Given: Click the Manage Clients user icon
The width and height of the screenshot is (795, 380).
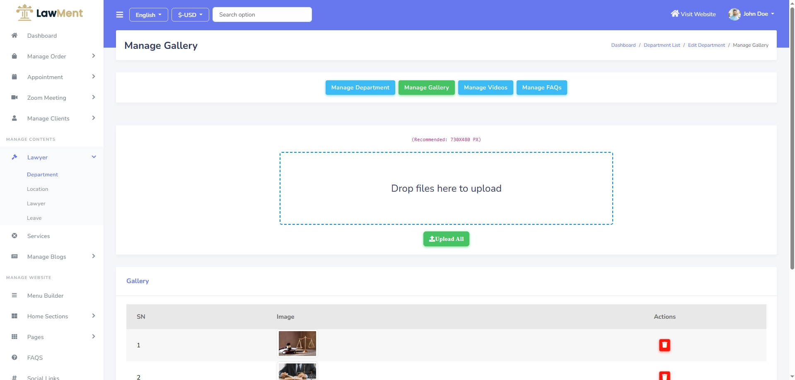Looking at the screenshot, I should (14, 118).
